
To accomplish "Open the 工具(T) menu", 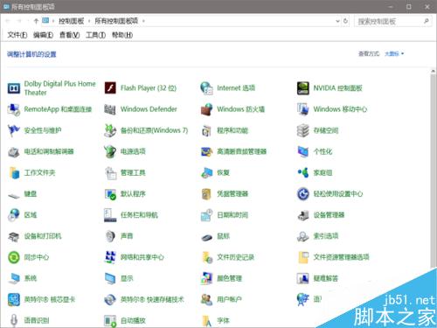I will pyautogui.click(x=96, y=35).
